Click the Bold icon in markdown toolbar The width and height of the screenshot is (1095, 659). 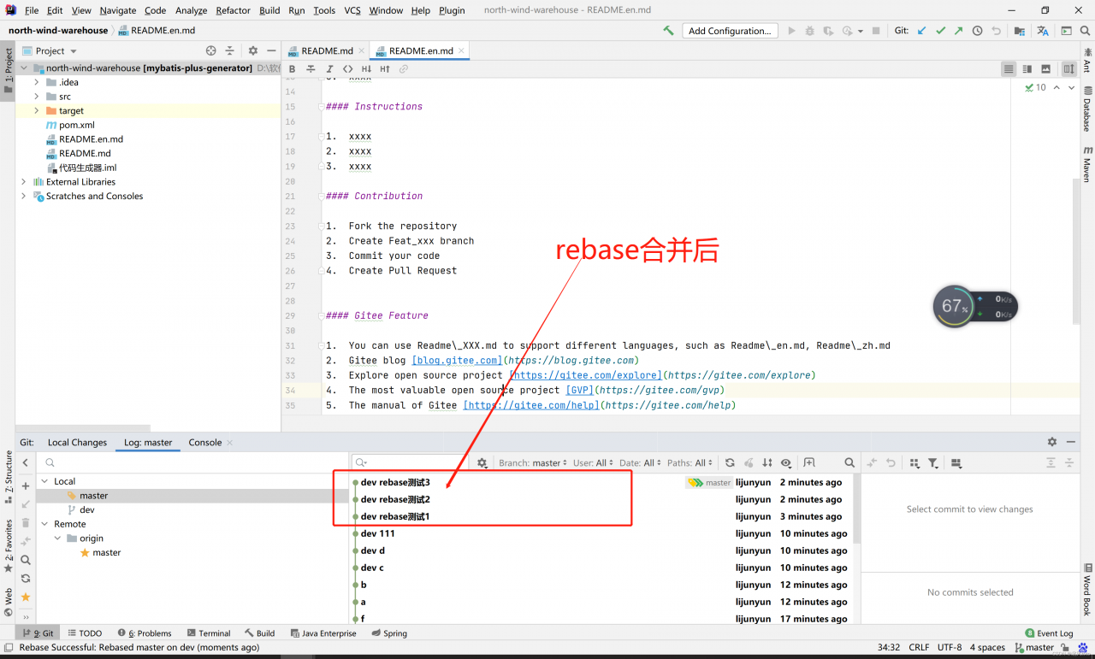coord(293,69)
